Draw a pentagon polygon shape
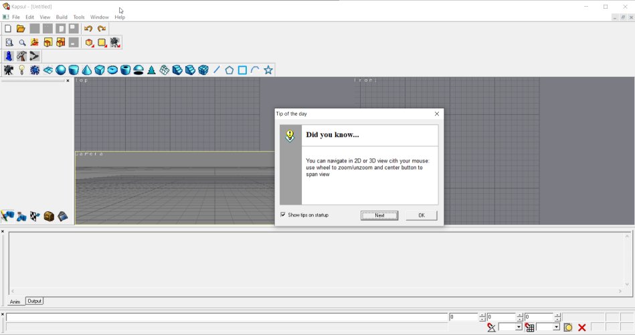This screenshot has width=635, height=335. click(x=230, y=70)
